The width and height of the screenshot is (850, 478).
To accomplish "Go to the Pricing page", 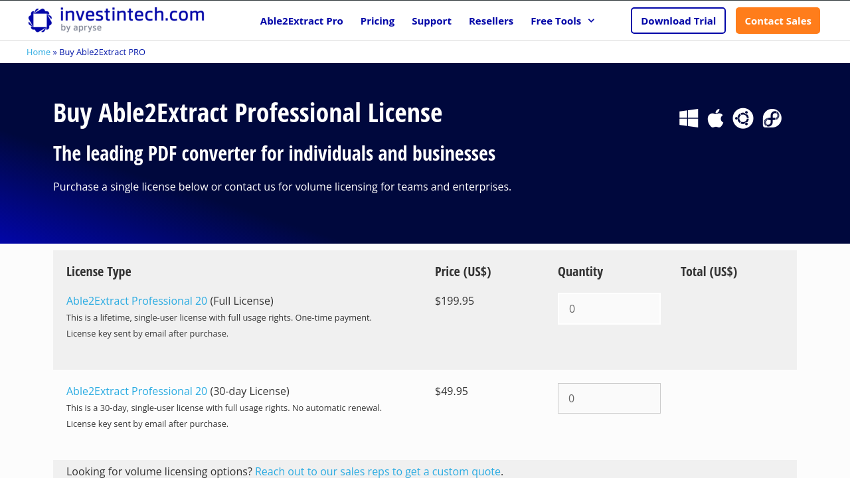I will click(x=377, y=21).
